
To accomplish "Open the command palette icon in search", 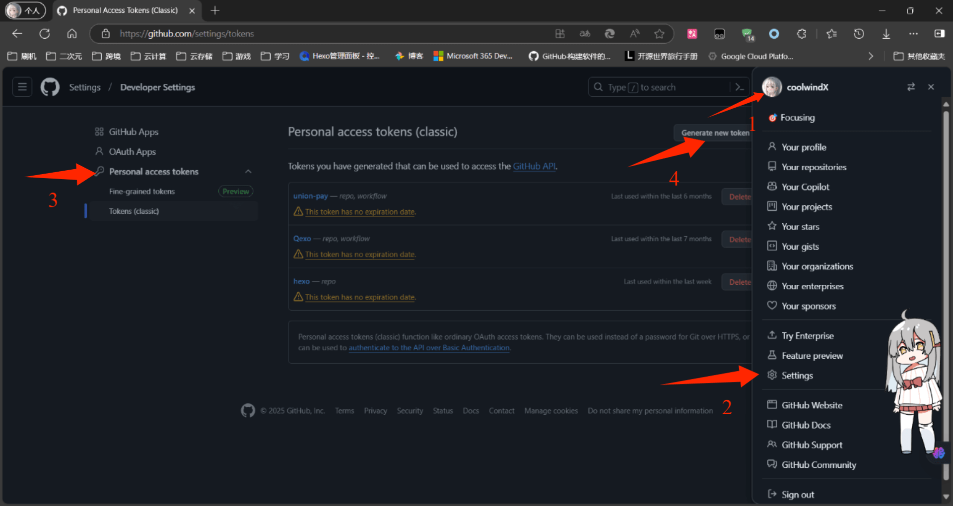I will [x=740, y=87].
